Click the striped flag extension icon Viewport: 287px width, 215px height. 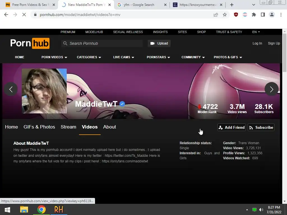[x=245, y=15]
